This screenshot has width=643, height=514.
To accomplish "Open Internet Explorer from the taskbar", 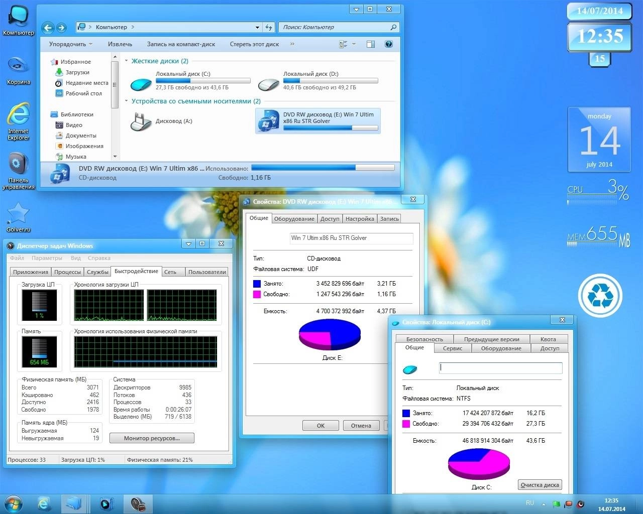I will [44, 503].
